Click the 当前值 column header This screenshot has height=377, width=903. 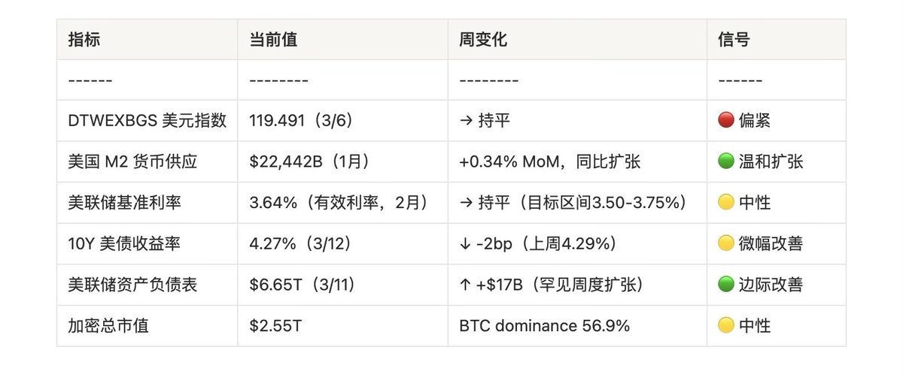(273, 40)
